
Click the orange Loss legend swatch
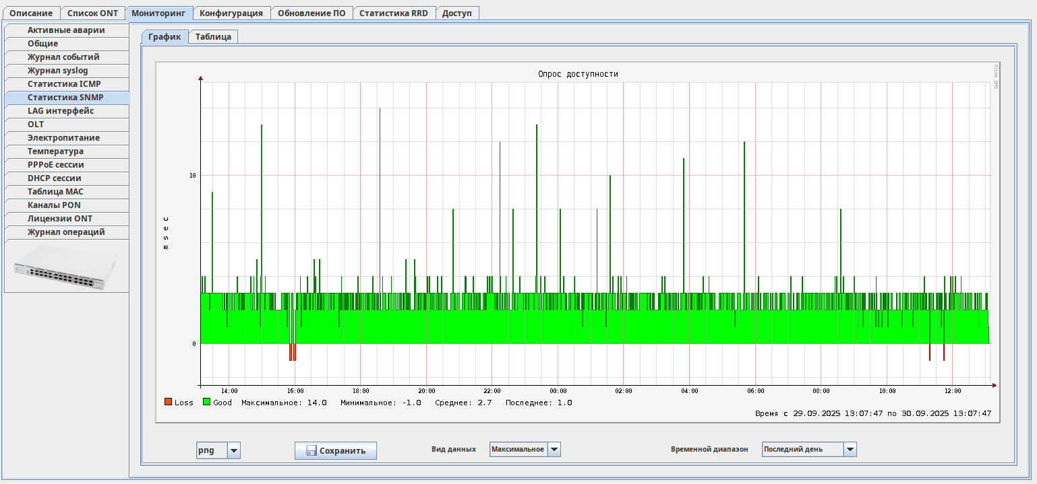click(168, 403)
